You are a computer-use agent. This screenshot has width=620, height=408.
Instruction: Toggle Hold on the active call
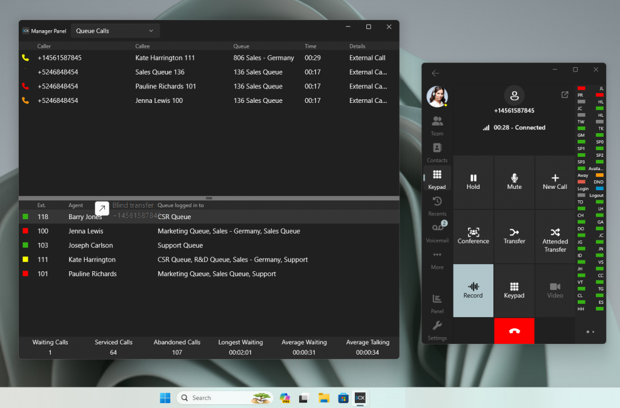pos(473,182)
